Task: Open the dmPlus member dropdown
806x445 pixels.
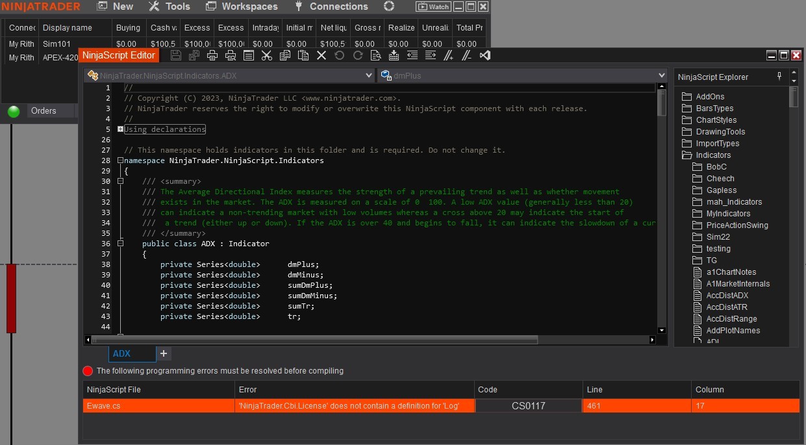Action: click(x=522, y=75)
